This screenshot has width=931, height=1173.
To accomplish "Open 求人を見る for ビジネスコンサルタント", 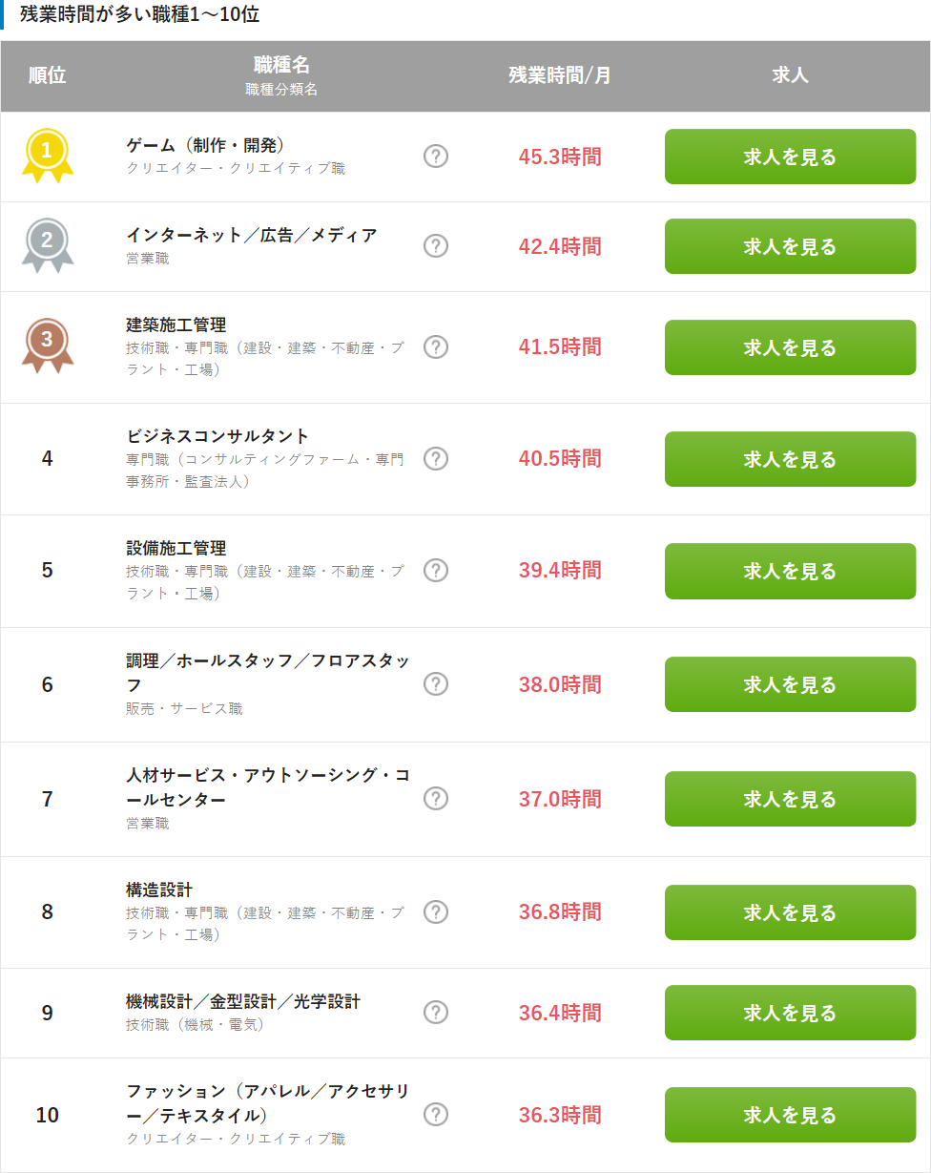I will point(790,459).
